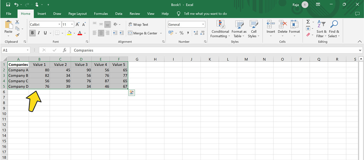The height and width of the screenshot is (160, 364).
Task: Select column header H
Action: [155, 59]
